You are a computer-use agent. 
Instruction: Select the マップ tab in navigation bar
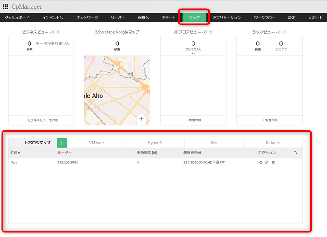coord(194,18)
